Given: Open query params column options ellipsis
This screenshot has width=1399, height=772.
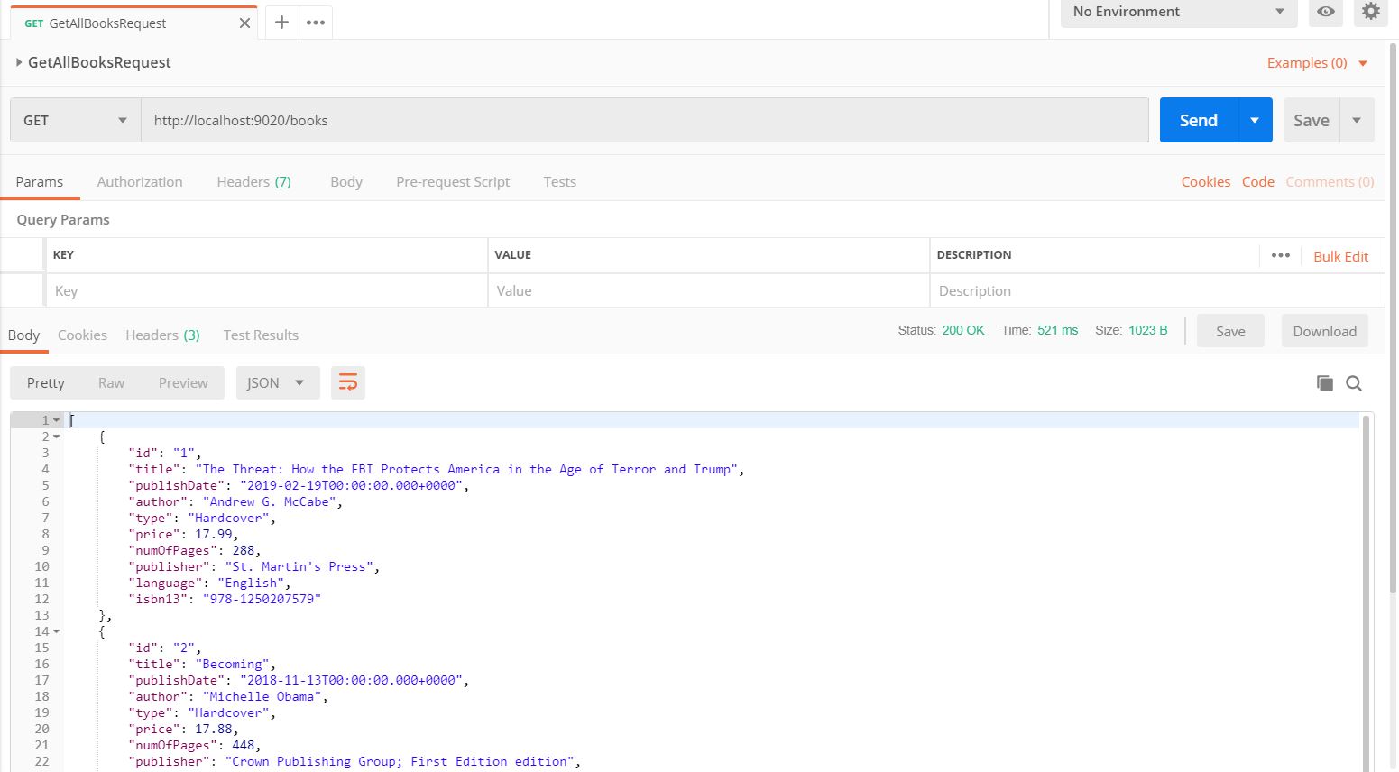Looking at the screenshot, I should tap(1280, 255).
